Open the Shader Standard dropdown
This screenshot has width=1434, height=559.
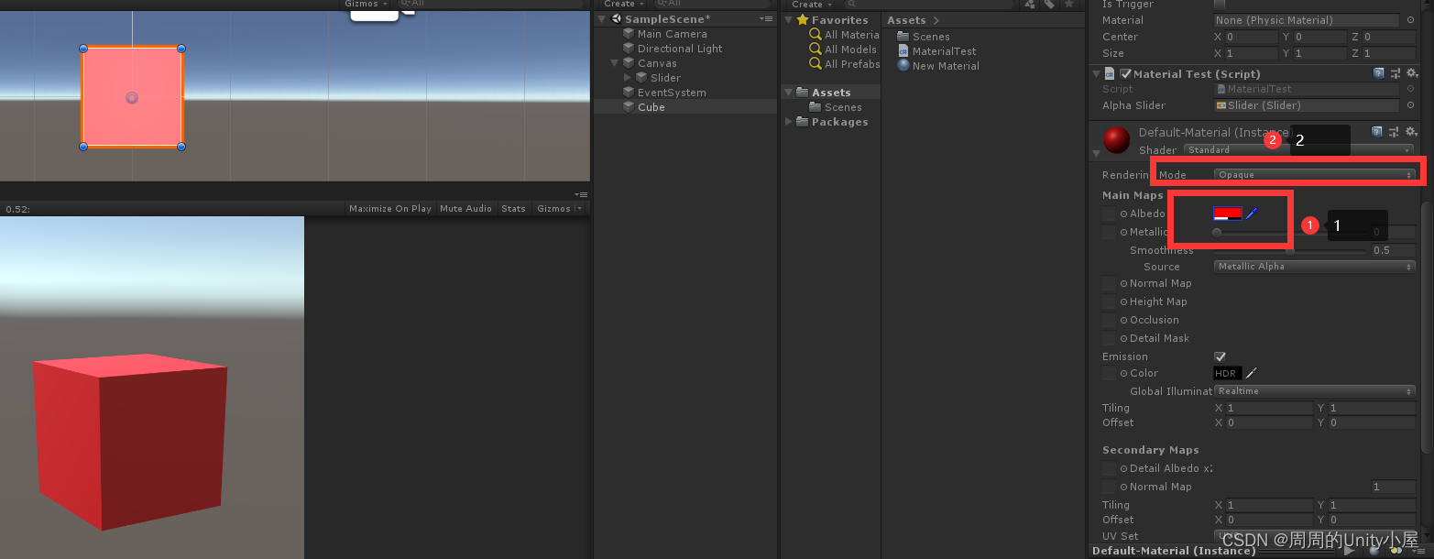(x=1298, y=149)
